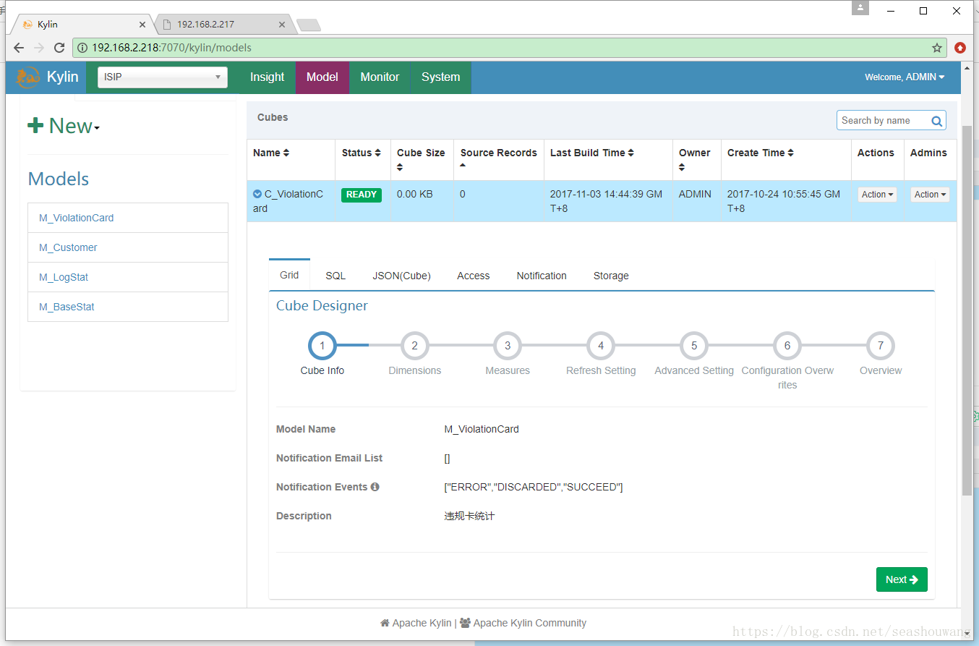
Task: Go to wizard step 7 Overview
Action: click(881, 346)
